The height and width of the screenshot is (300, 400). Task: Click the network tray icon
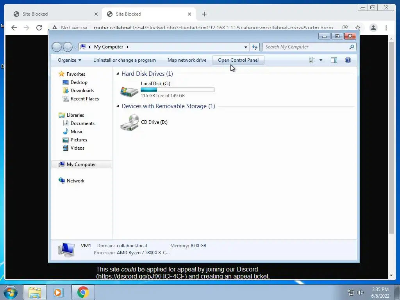pos(351,293)
